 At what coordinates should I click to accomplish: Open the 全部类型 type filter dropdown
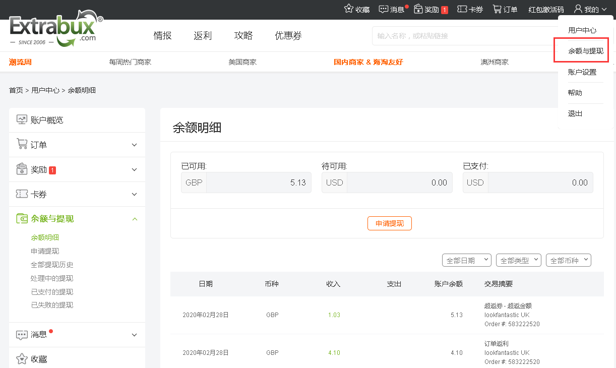tap(518, 260)
